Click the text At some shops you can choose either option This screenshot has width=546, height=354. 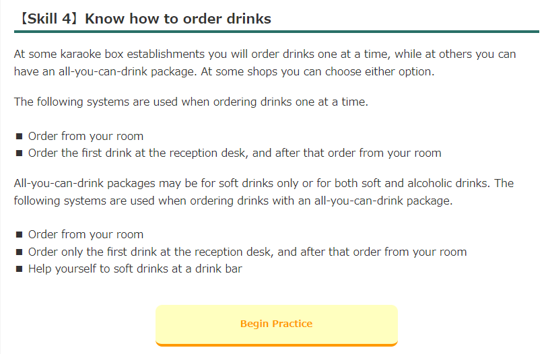pyautogui.click(x=318, y=71)
